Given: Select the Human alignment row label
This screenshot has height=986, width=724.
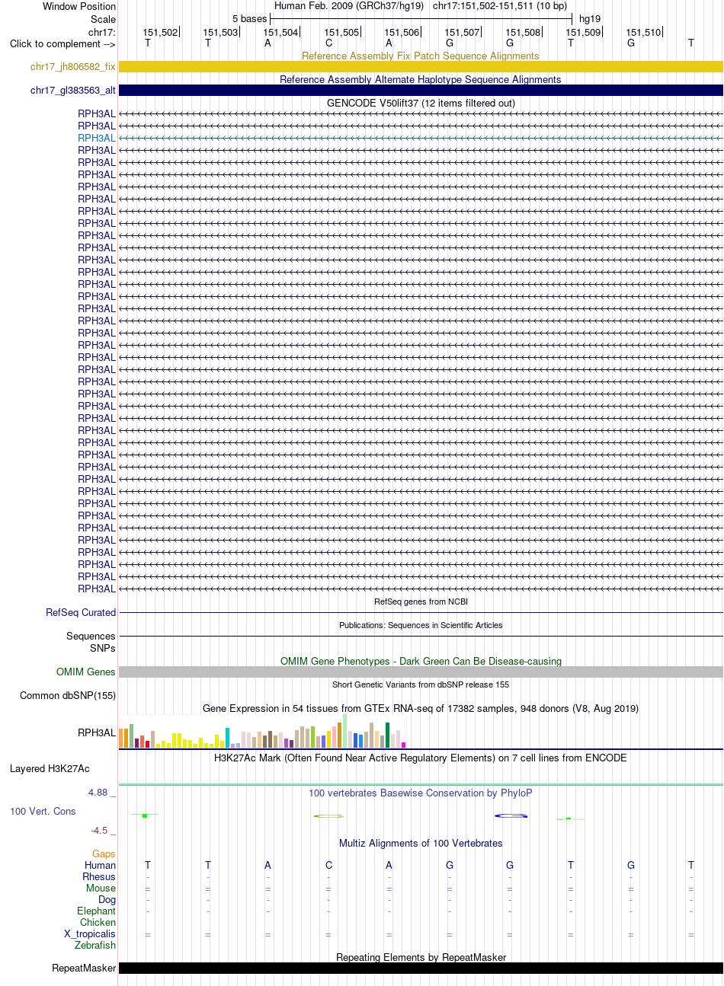Looking at the screenshot, I should click(101, 865).
